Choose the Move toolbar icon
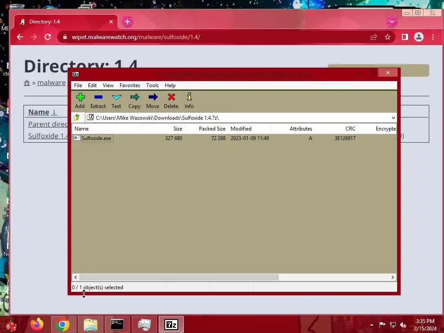 153,101
